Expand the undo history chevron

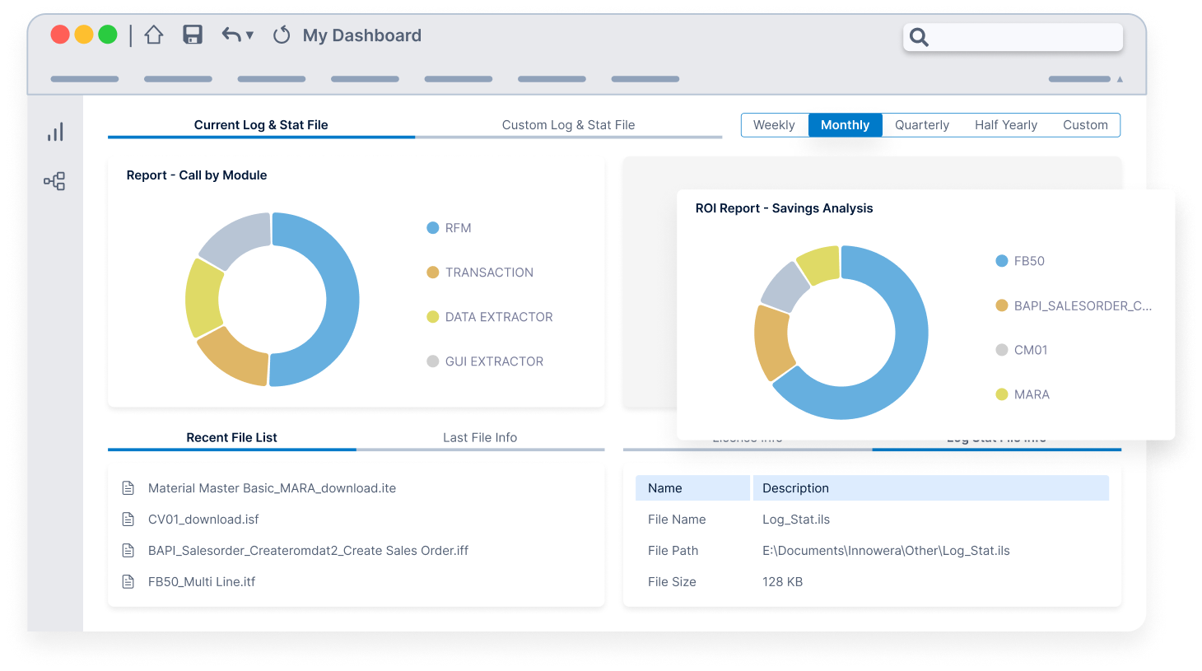250,35
